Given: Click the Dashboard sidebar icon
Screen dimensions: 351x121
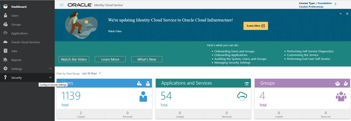Looking at the screenshot, I should [6, 7].
